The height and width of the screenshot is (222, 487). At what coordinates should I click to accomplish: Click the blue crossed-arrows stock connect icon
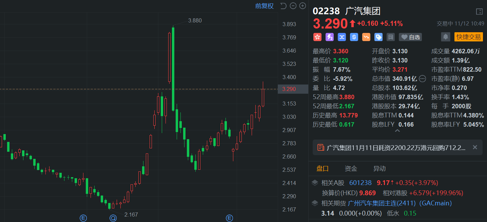tap(342, 37)
